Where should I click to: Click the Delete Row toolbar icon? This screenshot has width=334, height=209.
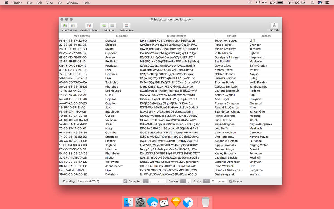127,25
